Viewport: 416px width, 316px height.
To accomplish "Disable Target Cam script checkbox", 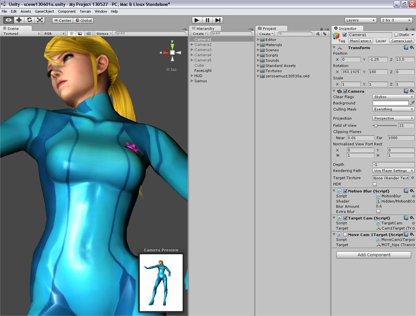I will tap(345, 218).
